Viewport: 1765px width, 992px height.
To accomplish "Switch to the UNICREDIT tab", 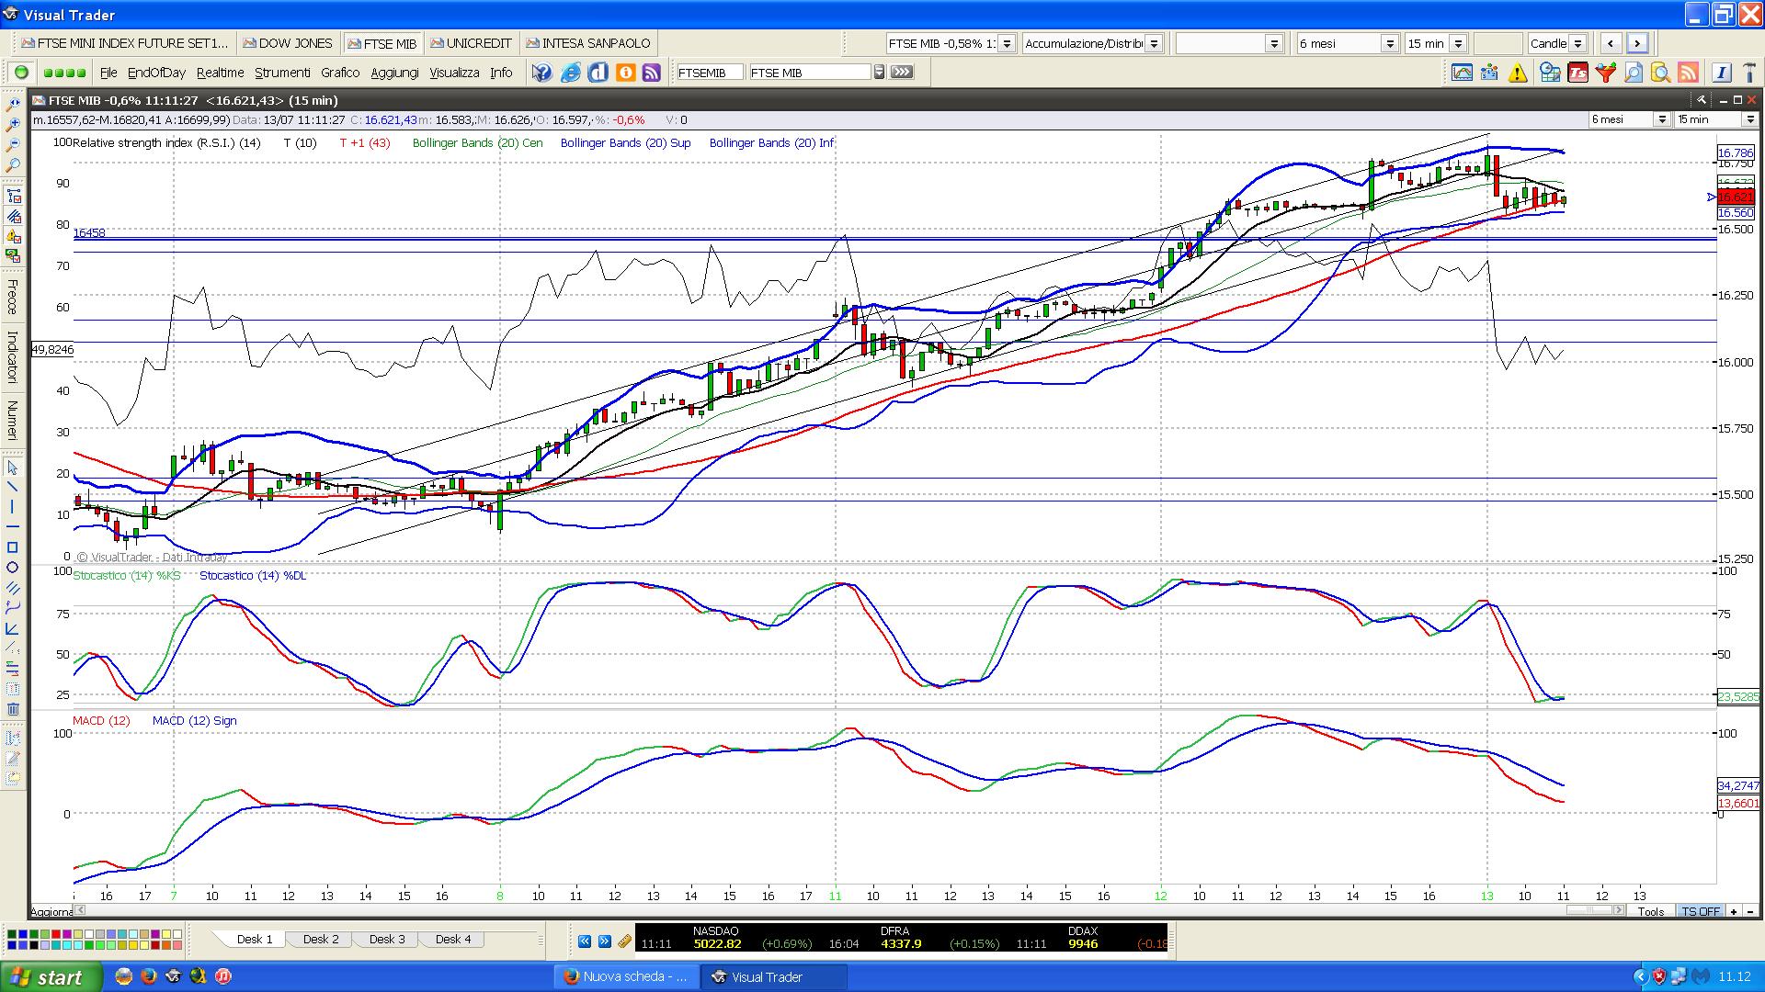I will 472,43.
